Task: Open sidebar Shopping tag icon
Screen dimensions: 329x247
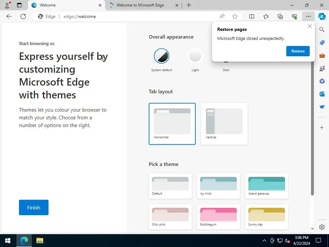Action: [322, 43]
